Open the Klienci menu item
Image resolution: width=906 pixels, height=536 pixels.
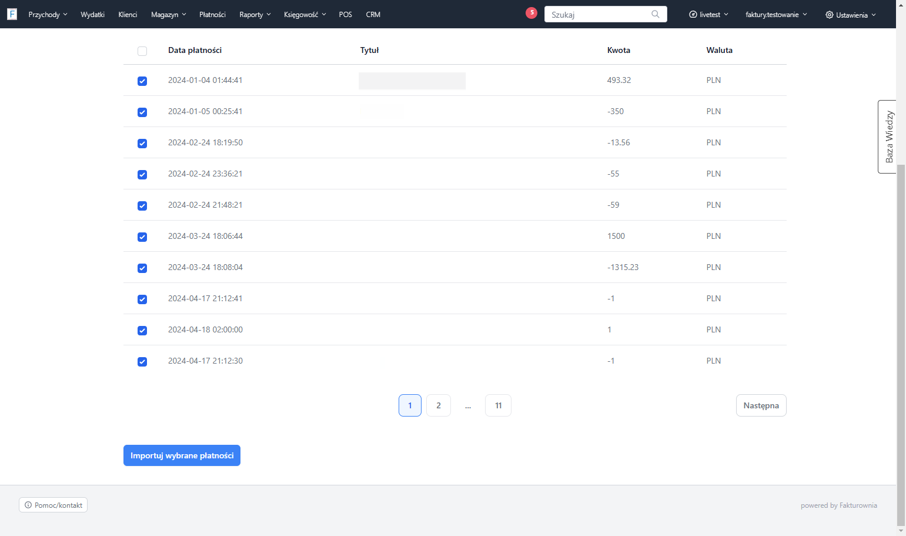(x=128, y=14)
